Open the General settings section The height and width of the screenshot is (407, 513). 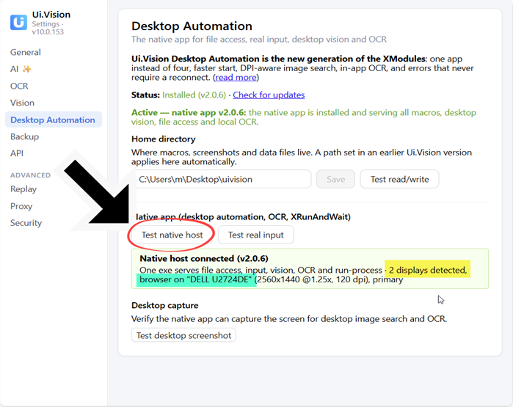[x=26, y=52]
